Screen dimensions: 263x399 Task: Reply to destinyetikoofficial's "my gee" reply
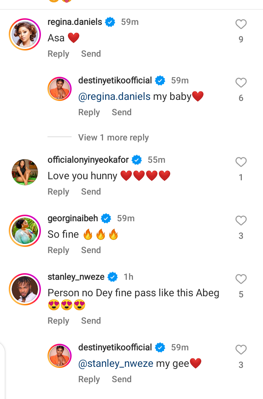click(x=89, y=379)
